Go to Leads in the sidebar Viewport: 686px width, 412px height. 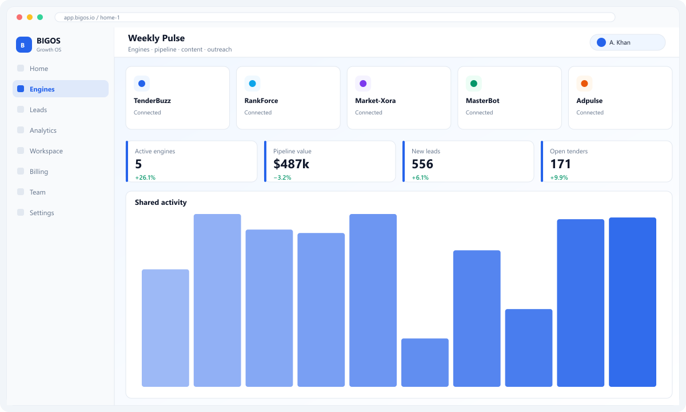point(61,109)
